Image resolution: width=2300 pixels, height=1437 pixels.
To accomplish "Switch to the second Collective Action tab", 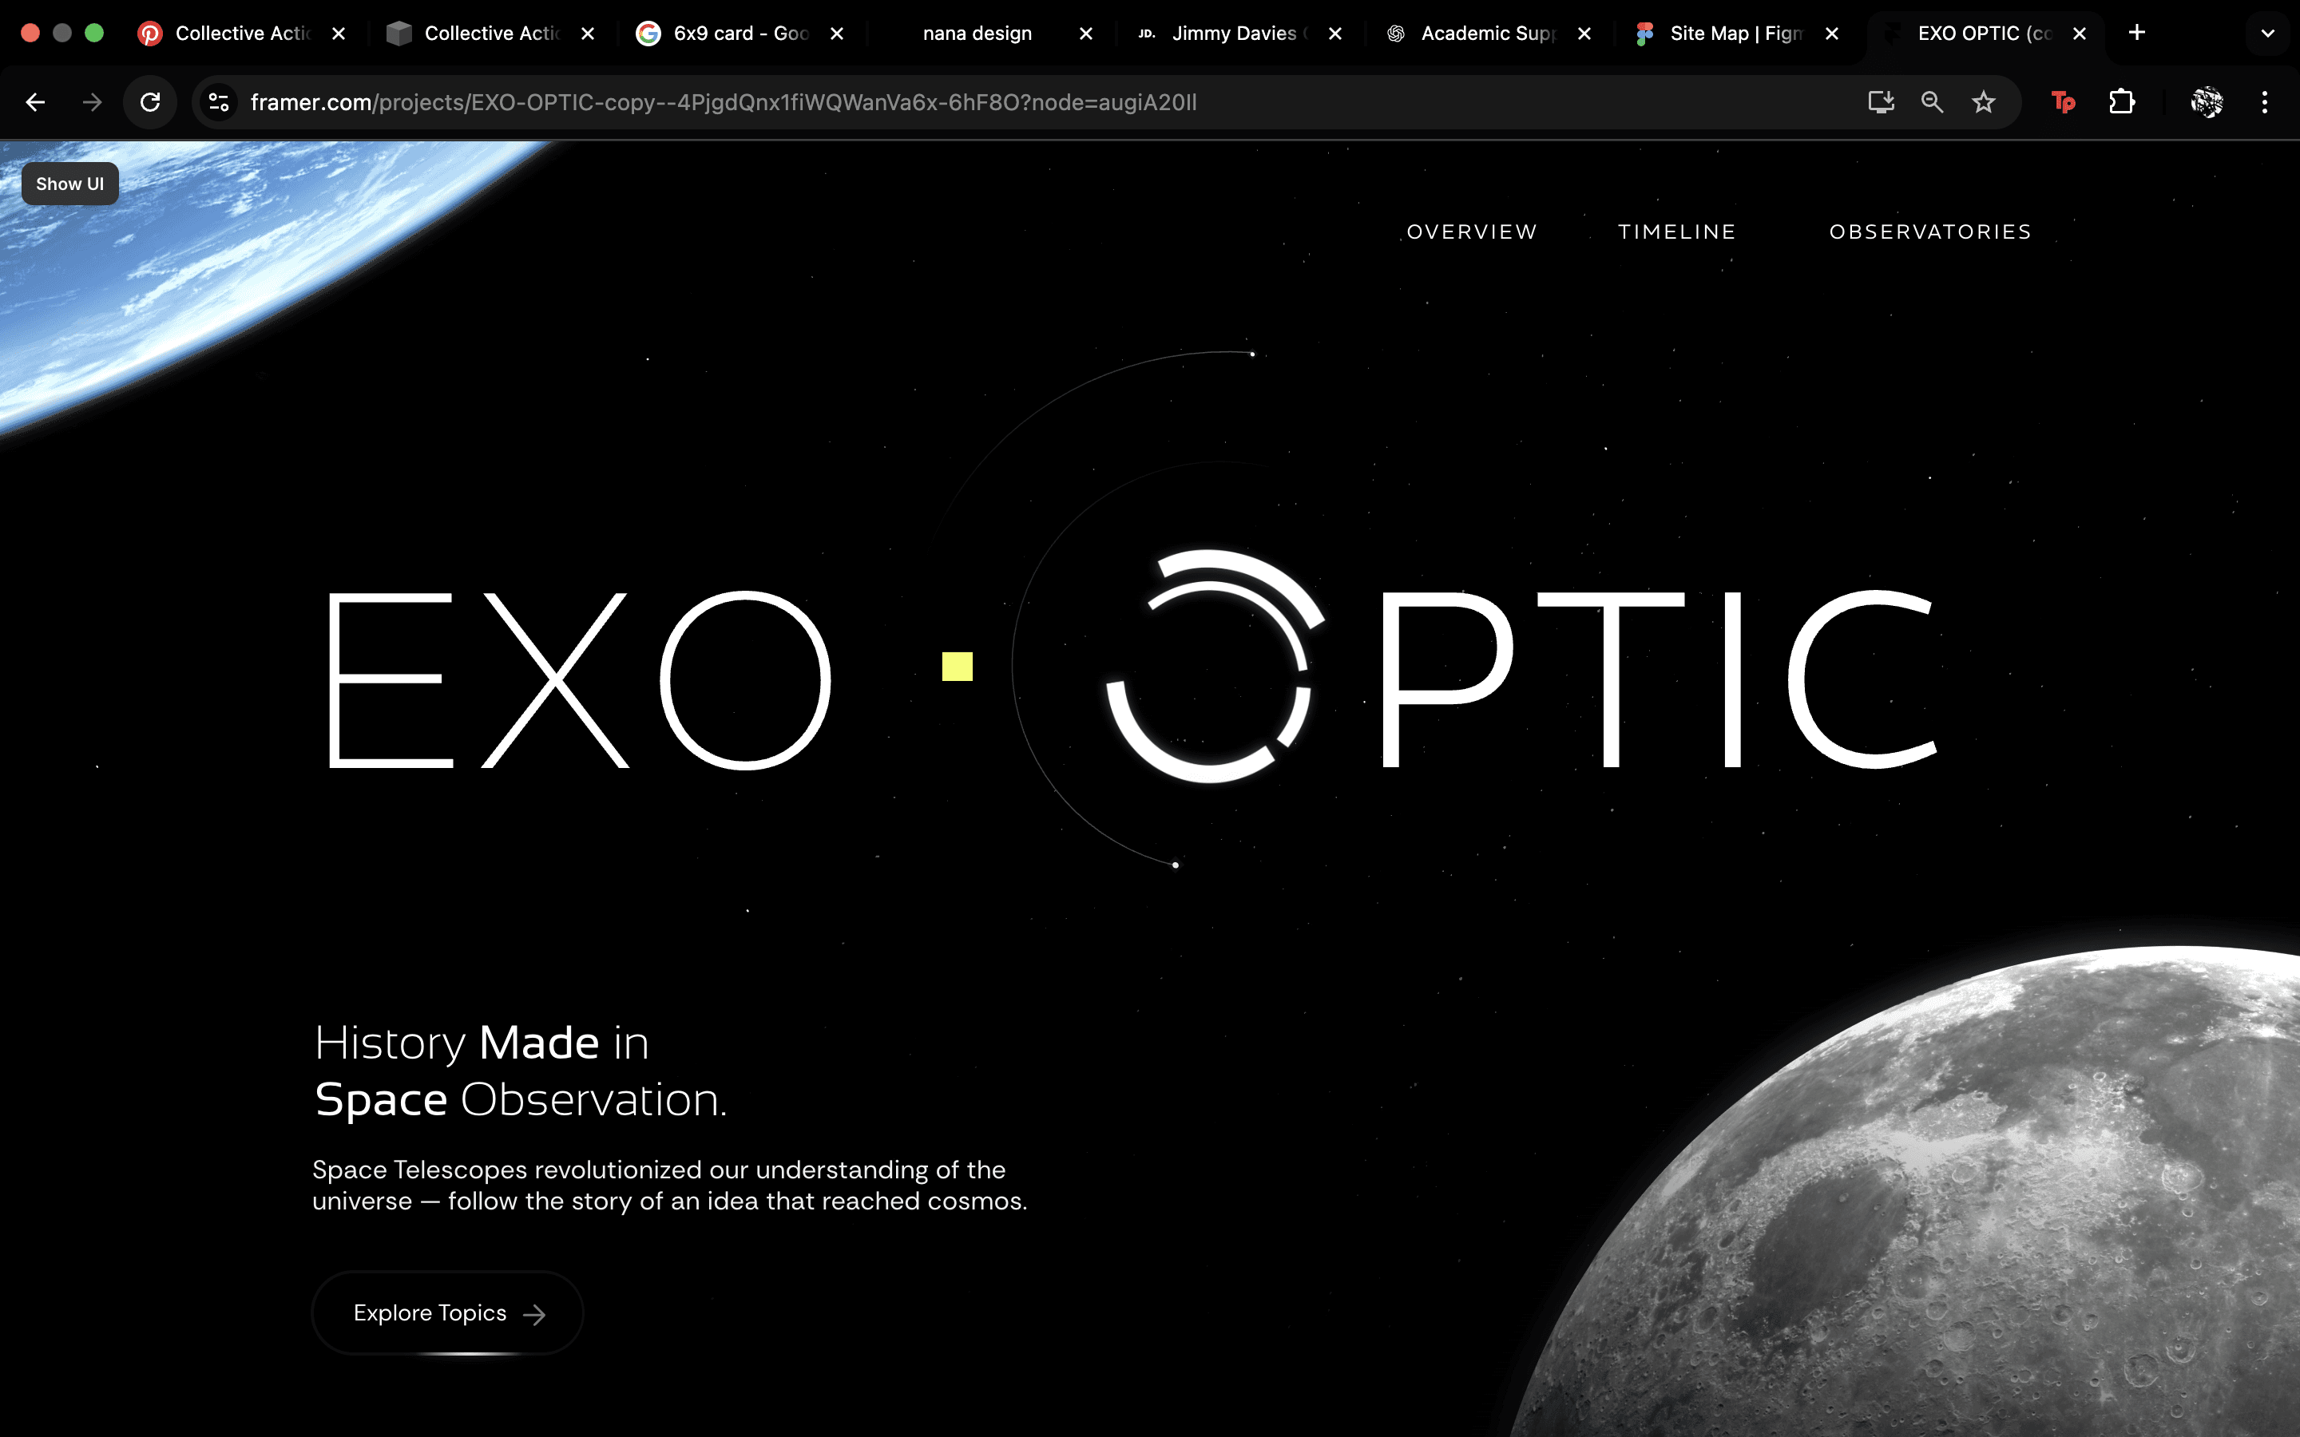I will point(491,34).
